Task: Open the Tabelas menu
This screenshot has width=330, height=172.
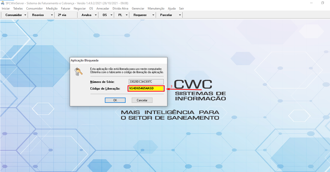Action: click(x=18, y=8)
